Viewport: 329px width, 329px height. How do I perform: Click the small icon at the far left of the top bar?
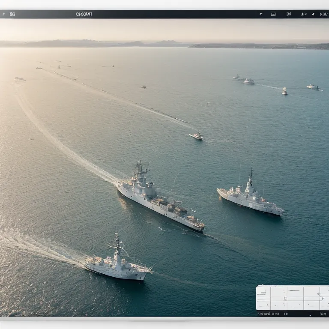[x=3, y=14]
